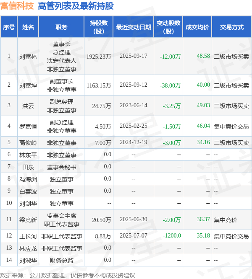Click the name 梁竞新

28,220
